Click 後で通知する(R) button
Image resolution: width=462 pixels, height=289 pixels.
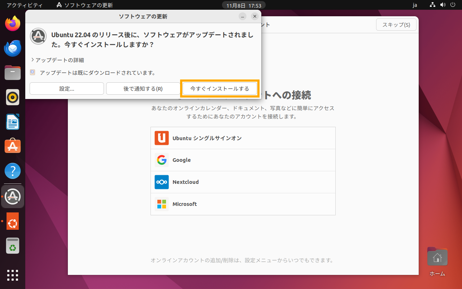(x=143, y=89)
